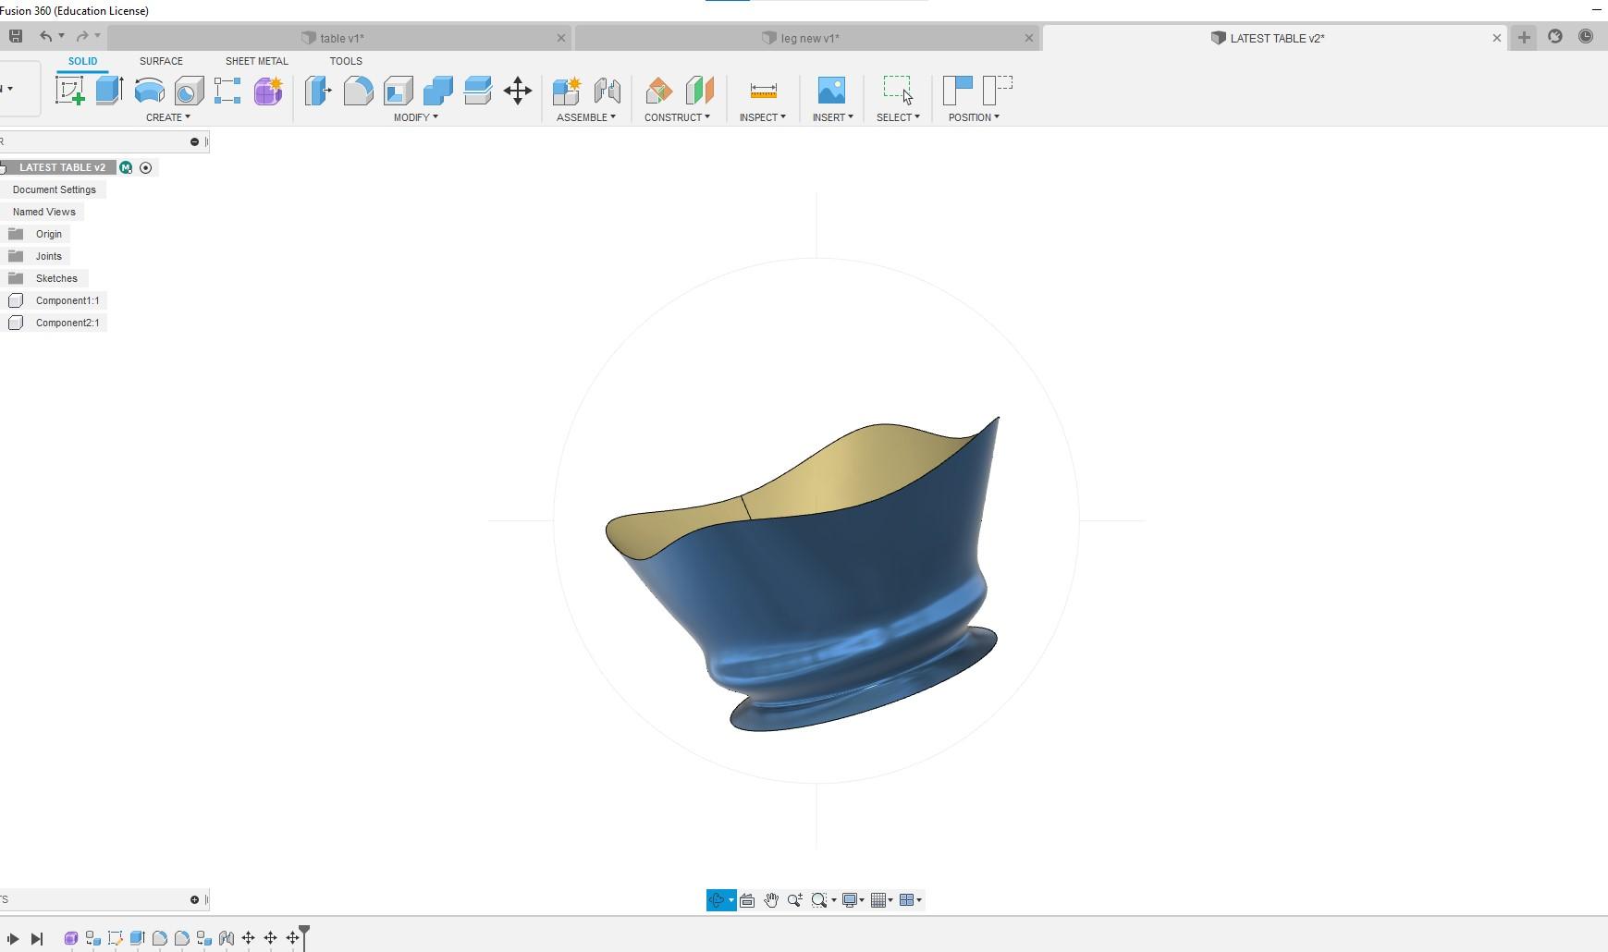Select the Create Sketch tool
Image resolution: width=1608 pixels, height=952 pixels.
coord(71,90)
